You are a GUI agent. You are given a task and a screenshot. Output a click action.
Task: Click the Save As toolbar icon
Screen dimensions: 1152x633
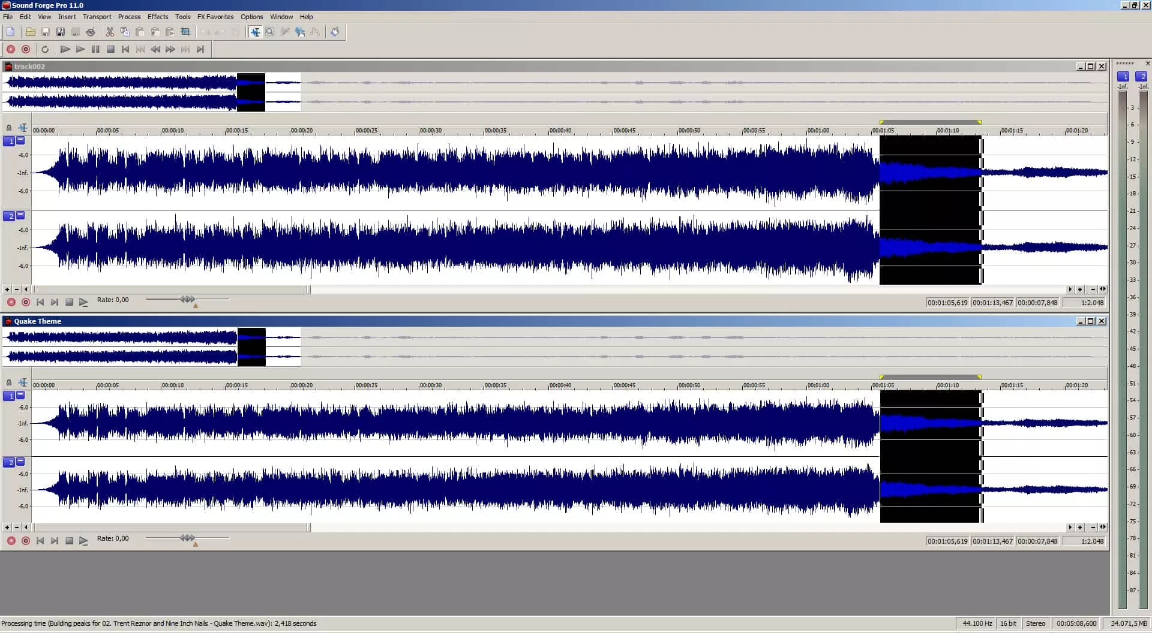click(60, 32)
